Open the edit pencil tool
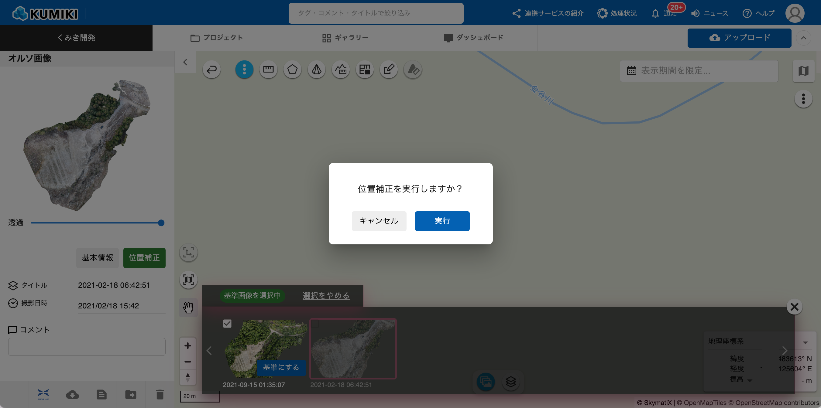This screenshot has width=821, height=408. (389, 70)
